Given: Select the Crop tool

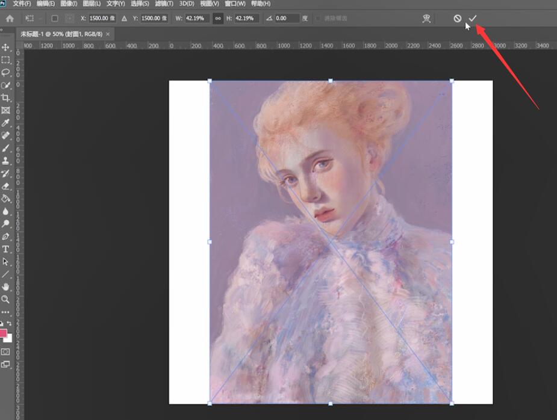Looking at the screenshot, I should pyautogui.click(x=5, y=97).
